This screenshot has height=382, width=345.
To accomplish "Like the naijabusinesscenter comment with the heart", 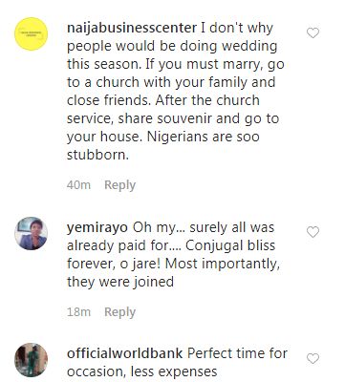I will (x=313, y=32).
